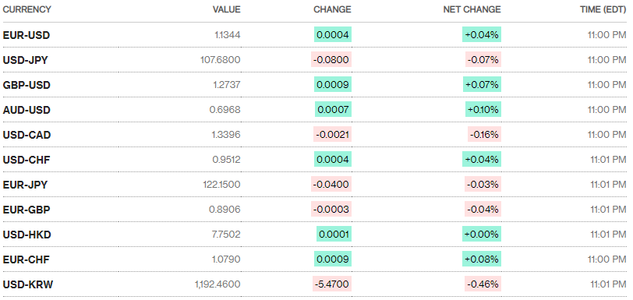This screenshot has width=633, height=300.
Task: Select the 0.0009 change in GBP-USD row
Action: [x=333, y=85]
